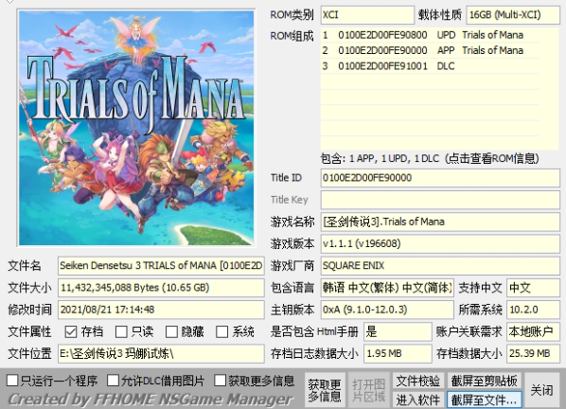Image resolution: width=566 pixels, height=409 pixels.
Task: Toggle the 只读 read-only checkbox
Action: 121,331
